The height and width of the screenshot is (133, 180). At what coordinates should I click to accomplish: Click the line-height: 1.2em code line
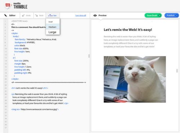tap(23, 67)
